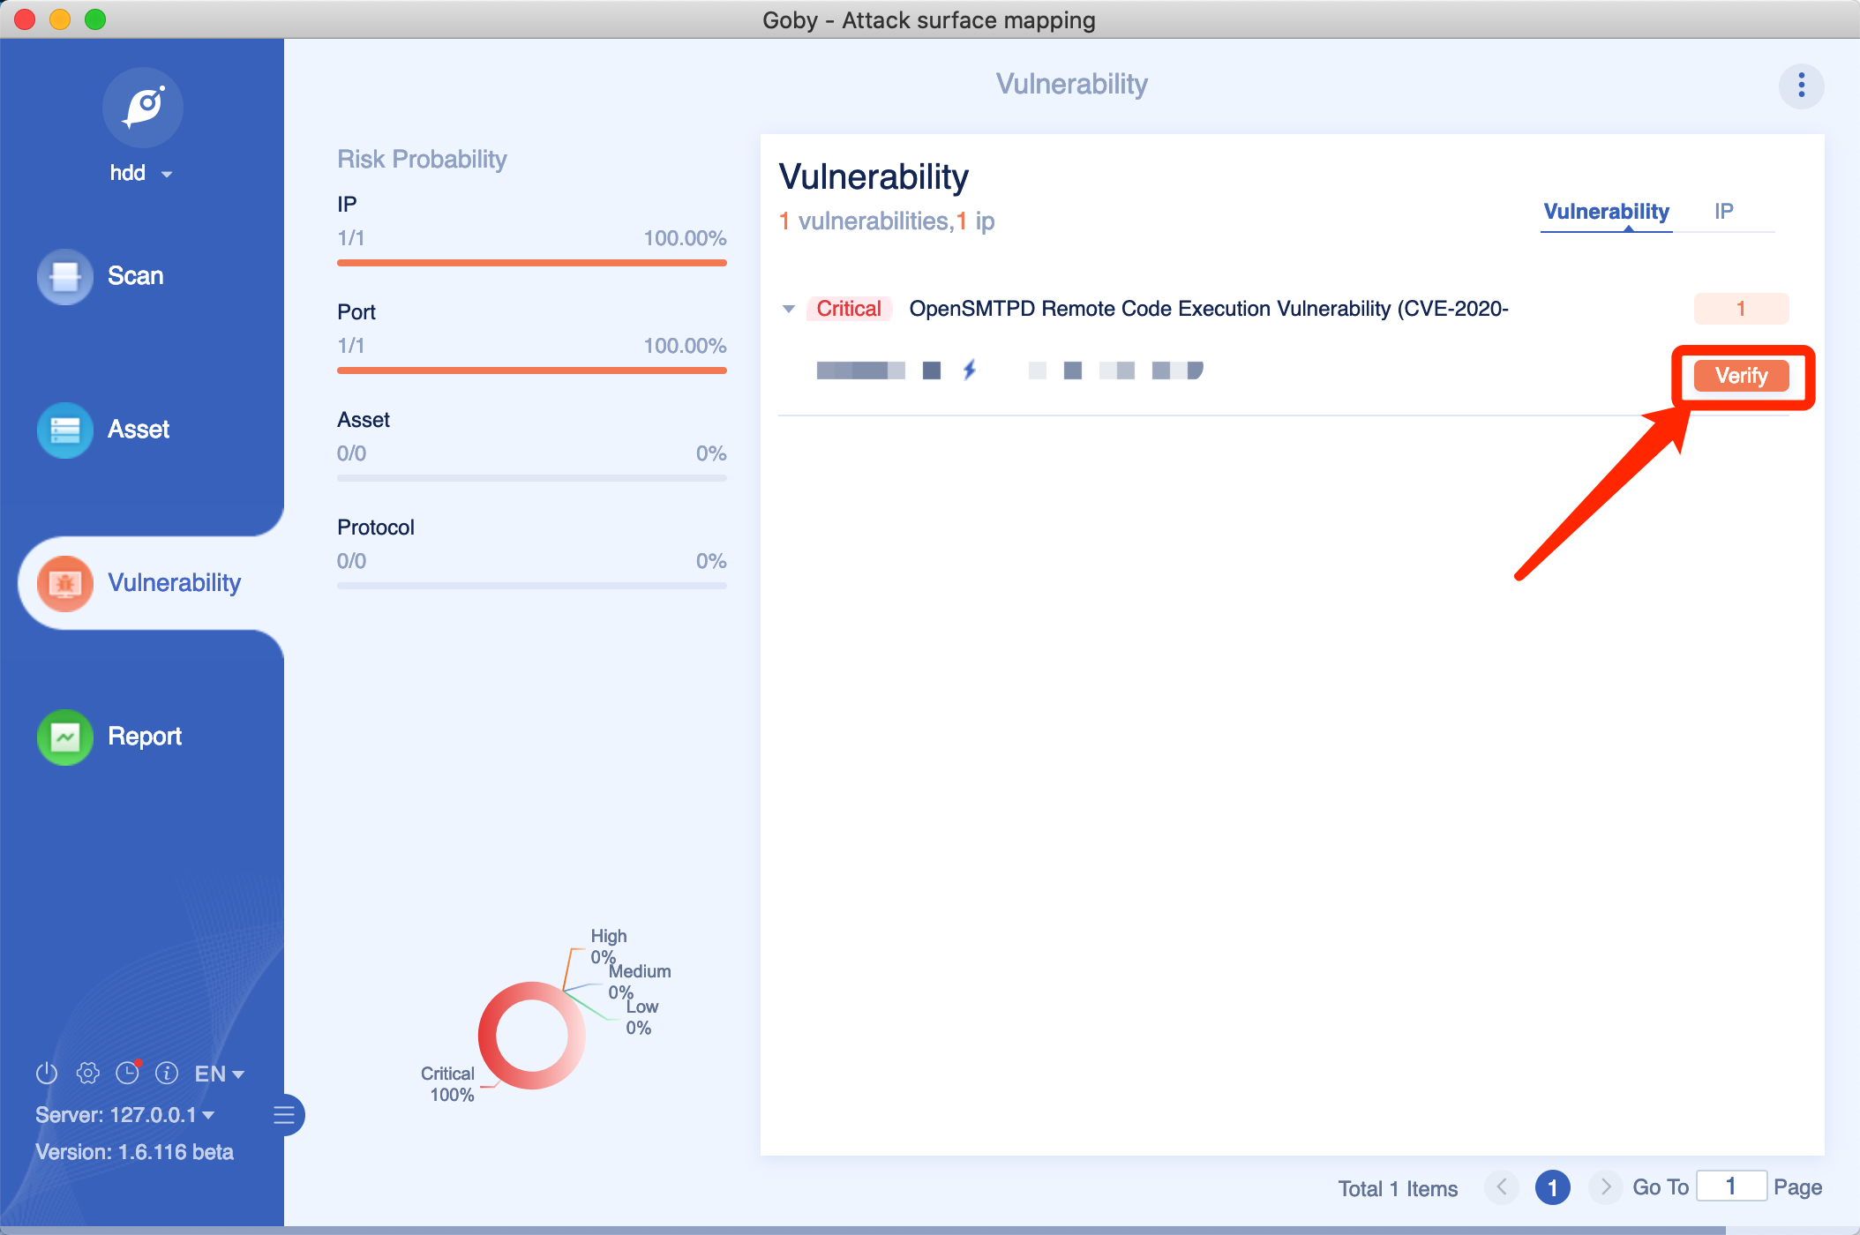Viewport: 1860px width, 1235px height.
Task: Toggle the settings gear icon
Action: [86, 1073]
